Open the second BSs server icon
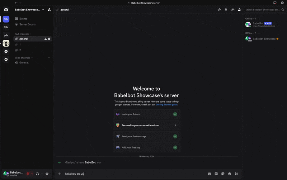This screenshot has width=287, height=180. [6, 27]
